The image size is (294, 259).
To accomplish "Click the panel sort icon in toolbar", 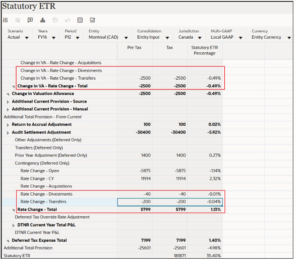I will point(92,20).
